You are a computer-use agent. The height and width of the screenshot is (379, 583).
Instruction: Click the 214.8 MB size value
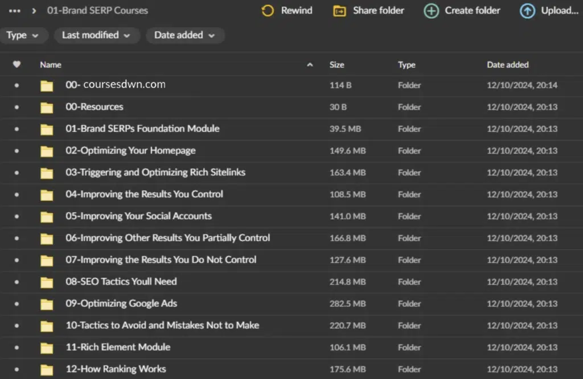pos(348,282)
